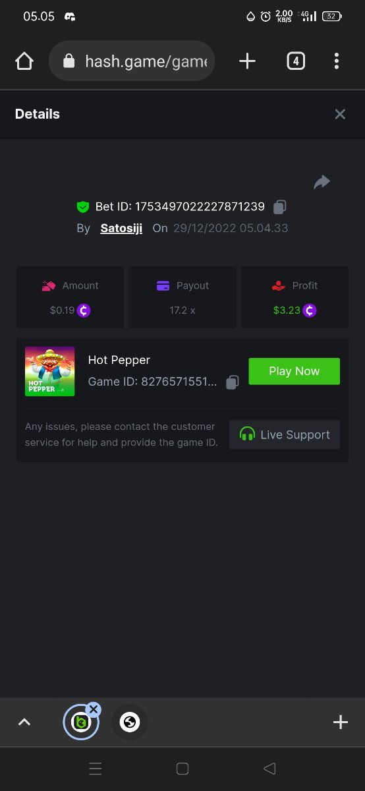Viewport: 365px width, 791px height.
Task: Open the browser three-dot menu
Action: pos(337,62)
